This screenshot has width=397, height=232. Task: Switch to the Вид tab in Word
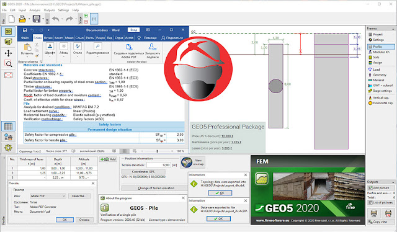tap(109, 38)
